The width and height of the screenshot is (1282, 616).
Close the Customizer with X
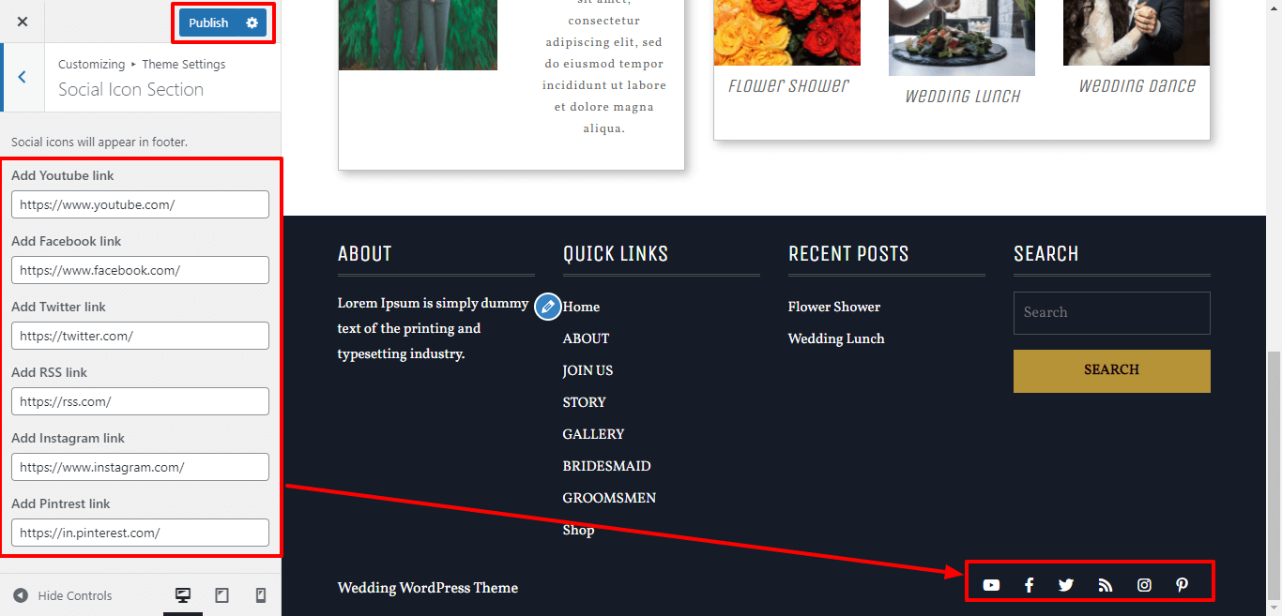(x=23, y=22)
